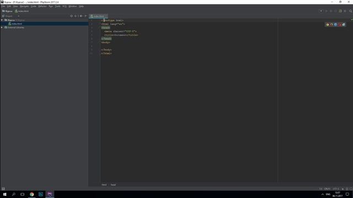Screen dimensions: 353x198
Task: Click ENG language indicator in tray
Action: (x=328, y=194)
